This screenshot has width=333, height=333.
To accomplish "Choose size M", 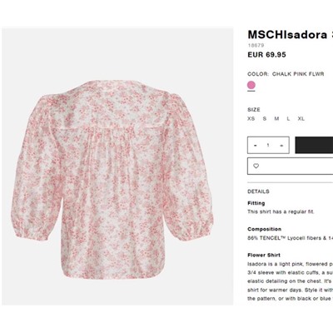I will coord(276,118).
